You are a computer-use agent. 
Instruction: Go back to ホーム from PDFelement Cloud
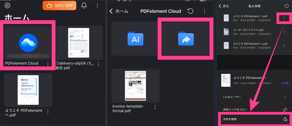(x=119, y=11)
